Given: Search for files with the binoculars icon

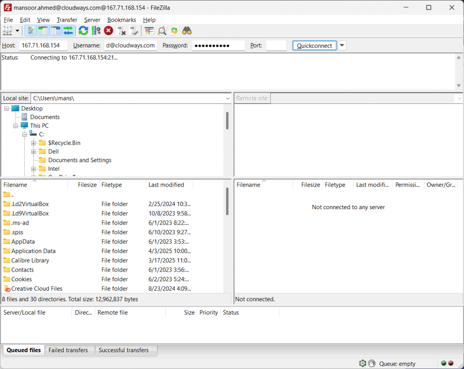Looking at the screenshot, I should pos(186,30).
